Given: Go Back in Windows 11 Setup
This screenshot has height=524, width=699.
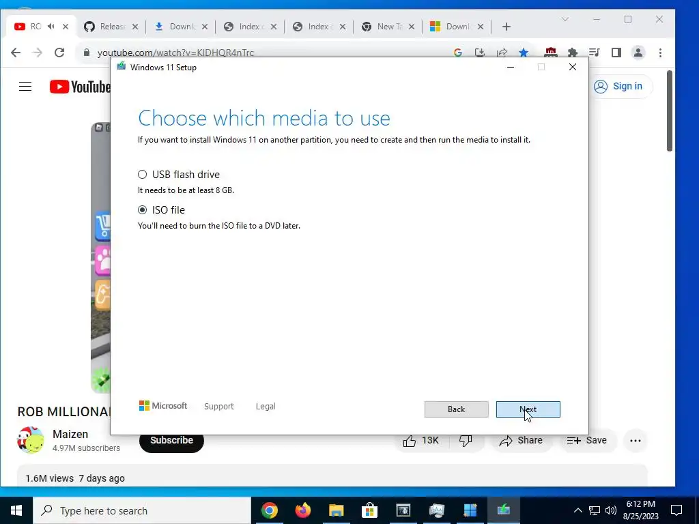Looking at the screenshot, I should pos(456,409).
